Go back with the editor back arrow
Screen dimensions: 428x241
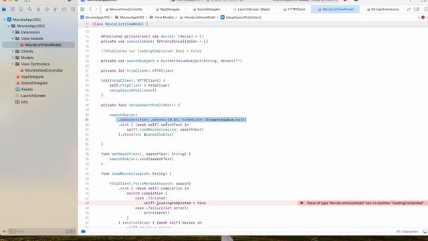pyautogui.click(x=91, y=9)
